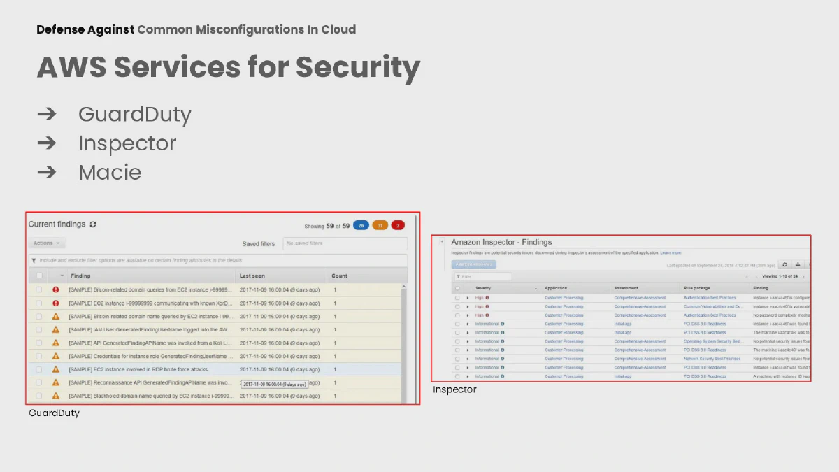Click the blue 26 low-severity findings badge
The image size is (839, 472).
coord(361,225)
